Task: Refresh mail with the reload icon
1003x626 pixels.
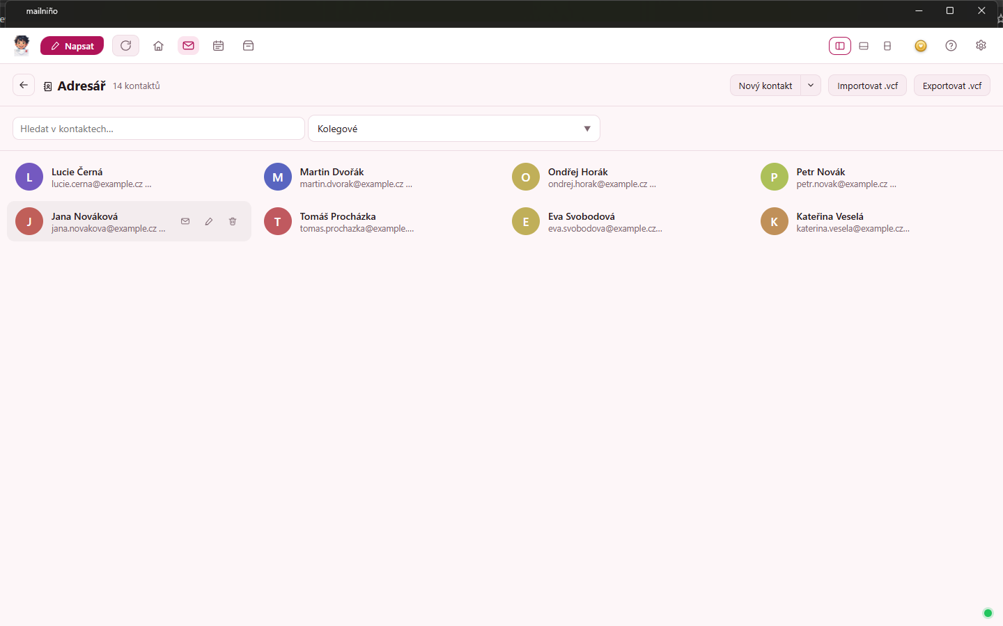Action: pos(125,46)
